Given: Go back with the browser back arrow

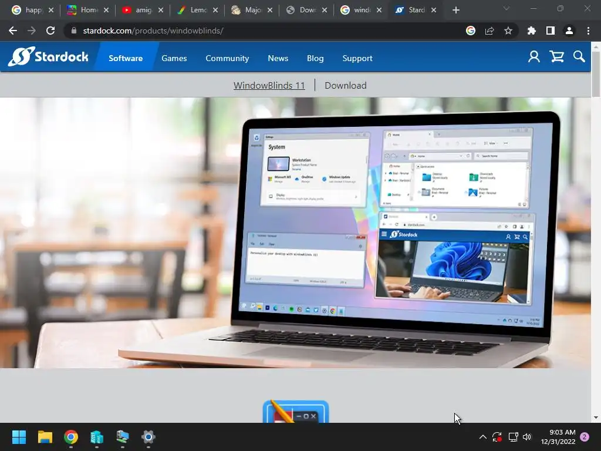Looking at the screenshot, I should 13,31.
